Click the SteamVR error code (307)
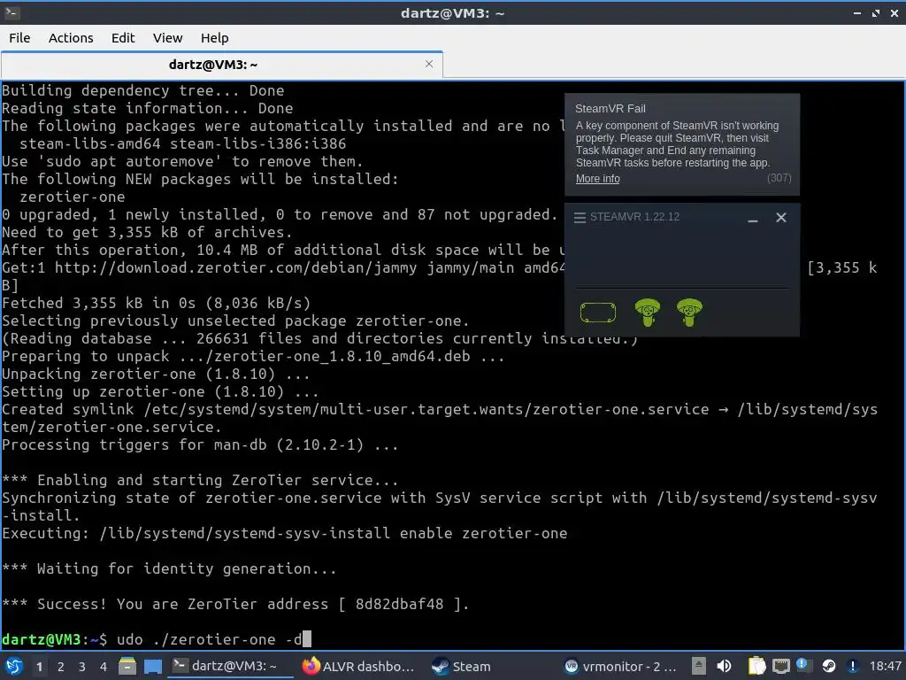This screenshot has height=680, width=906. click(779, 177)
